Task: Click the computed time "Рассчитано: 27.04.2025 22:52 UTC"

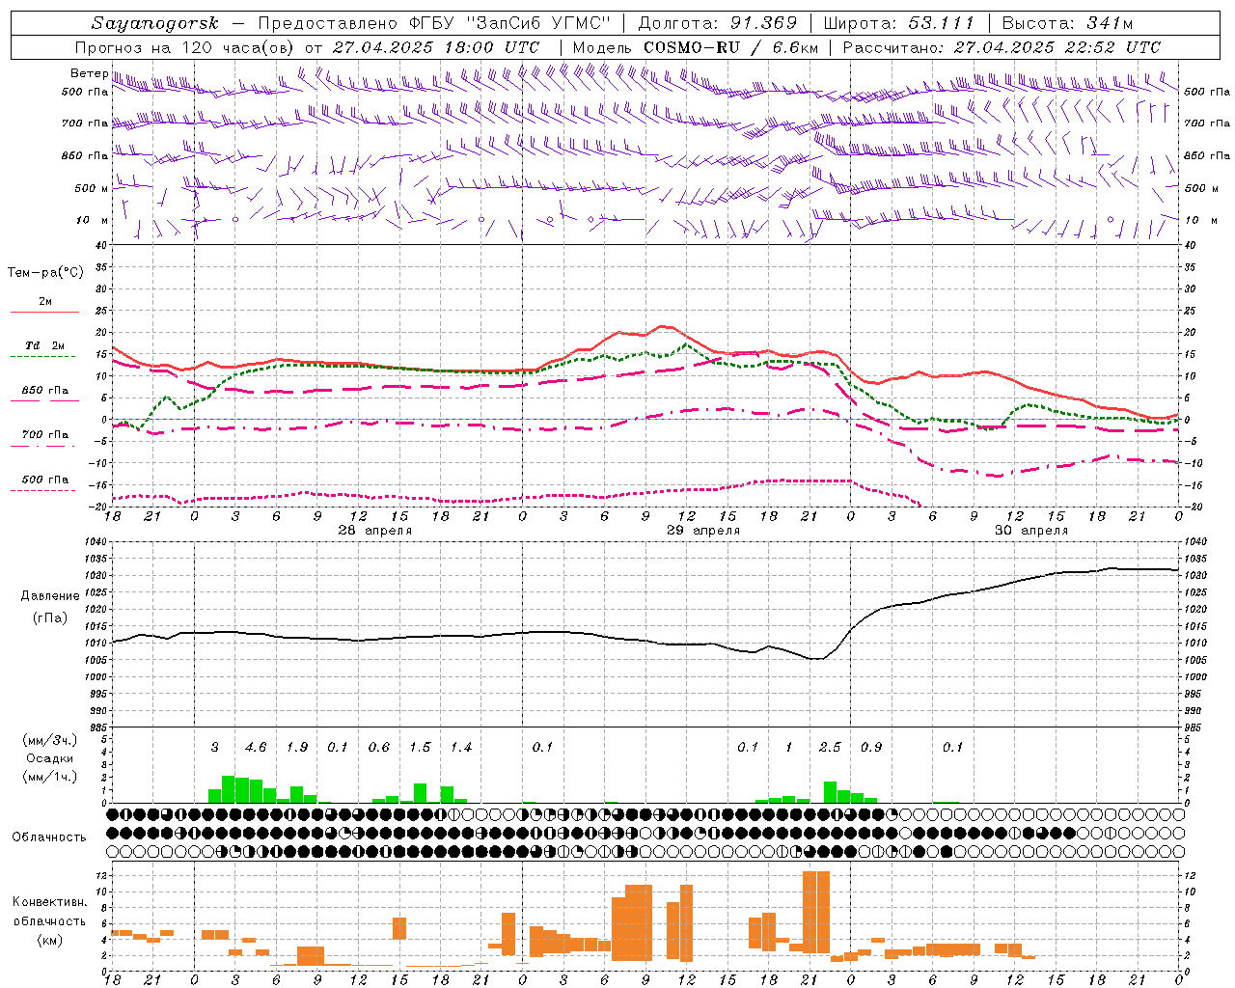Action: pos(1002,47)
